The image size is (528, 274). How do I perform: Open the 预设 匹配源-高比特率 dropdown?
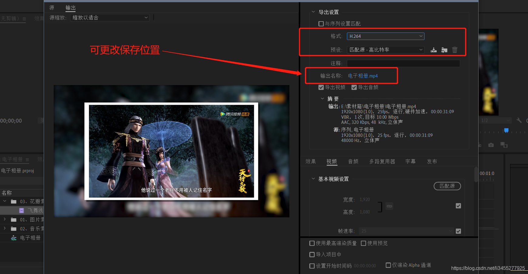385,50
